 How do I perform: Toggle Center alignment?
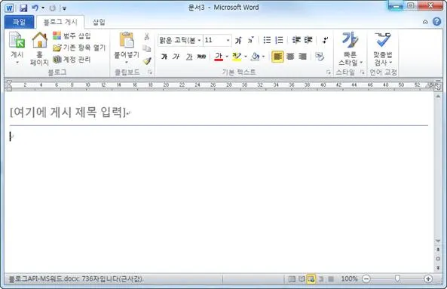pyautogui.click(x=290, y=57)
